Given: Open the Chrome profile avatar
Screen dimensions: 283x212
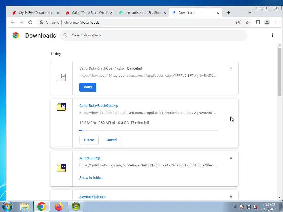Looking at the screenshot, I should point(267,22).
